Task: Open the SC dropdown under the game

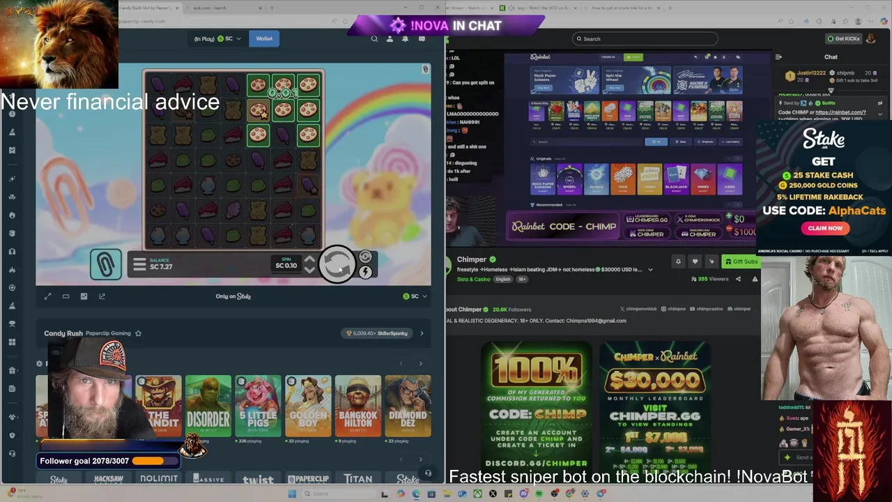Action: (415, 296)
